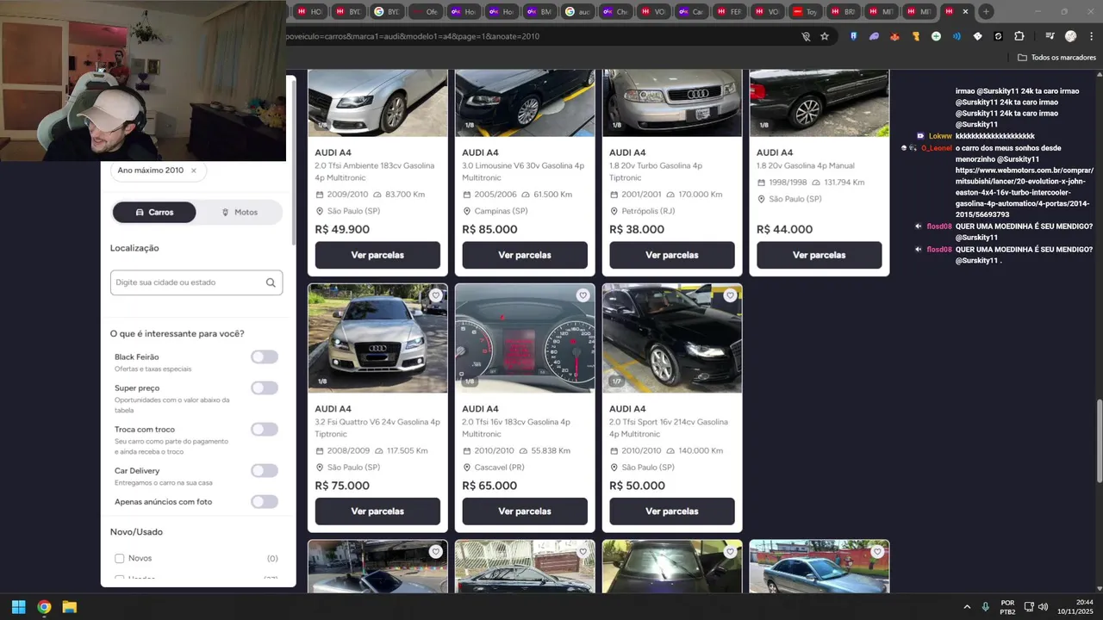1103x620 pixels.
Task: Click Ver parcelas for R$ 49.900 car
Action: 377,255
